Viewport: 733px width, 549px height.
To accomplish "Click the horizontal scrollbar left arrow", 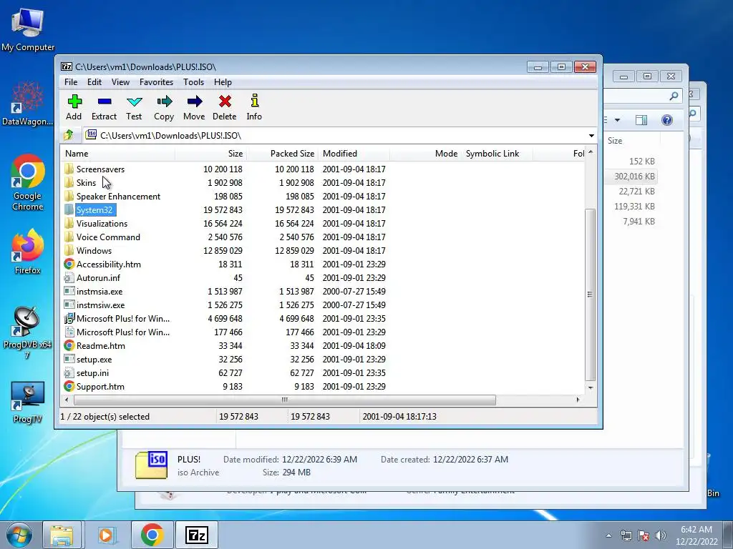I will [67, 400].
